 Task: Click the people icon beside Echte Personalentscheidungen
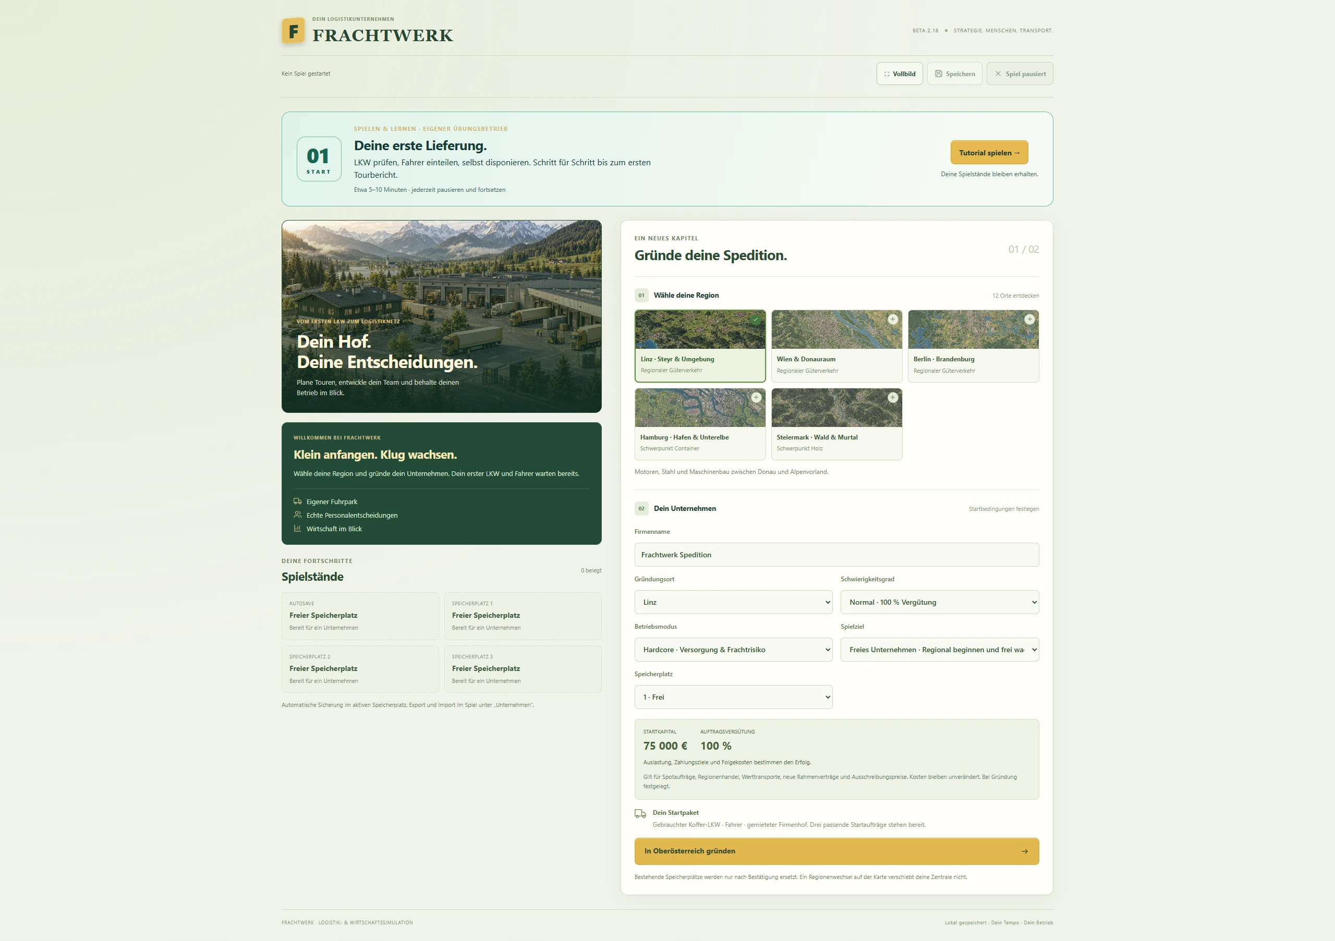tap(298, 515)
